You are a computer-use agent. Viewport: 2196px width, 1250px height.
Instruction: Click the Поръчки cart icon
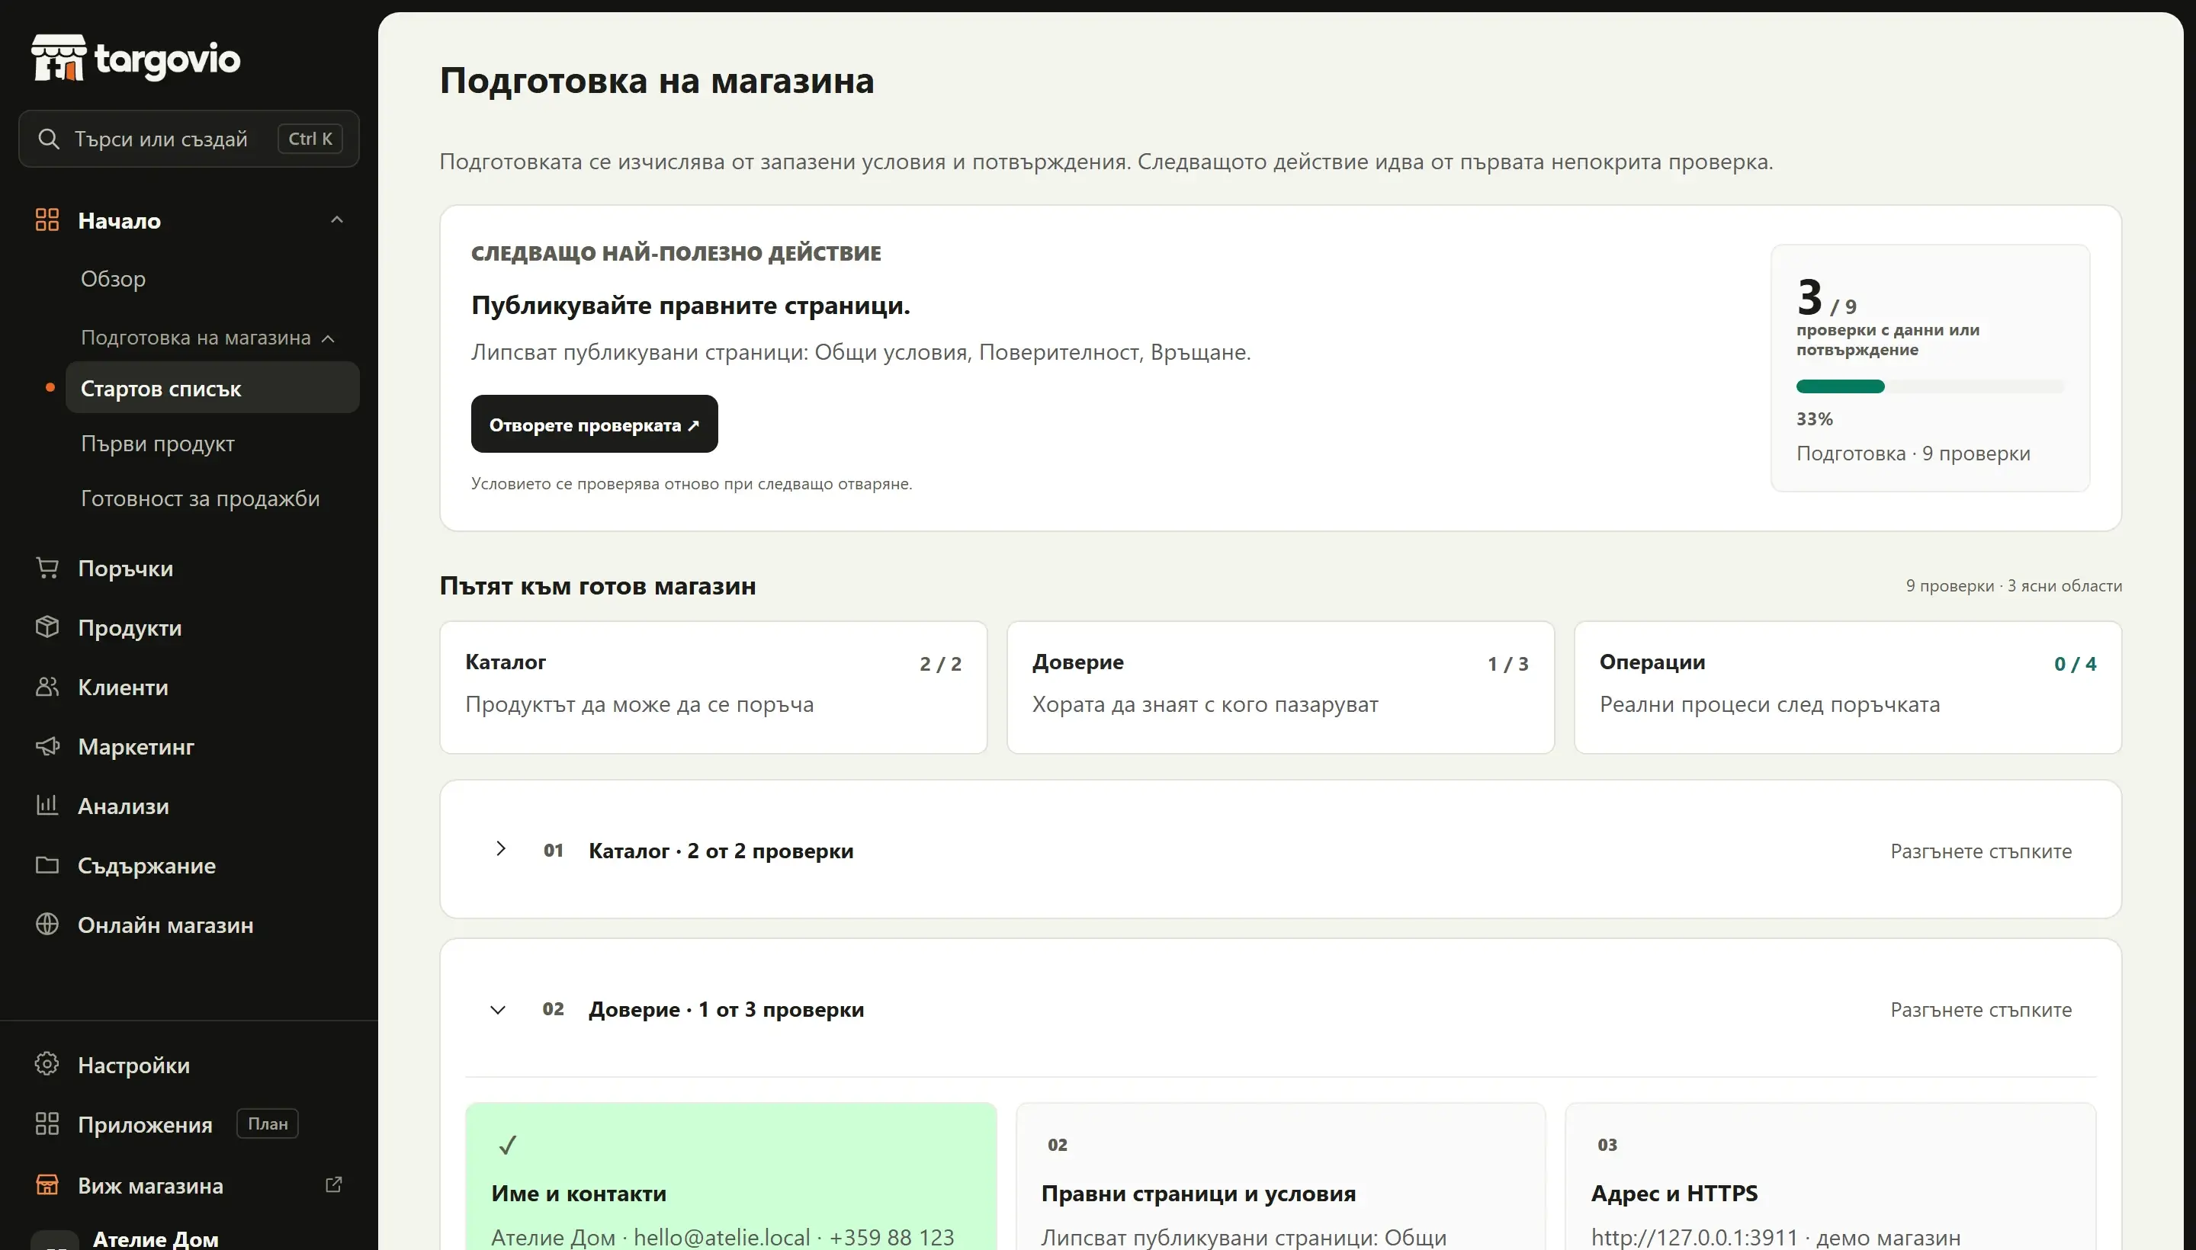coord(47,568)
